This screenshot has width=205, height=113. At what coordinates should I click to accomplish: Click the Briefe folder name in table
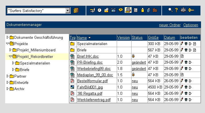(x=82, y=50)
